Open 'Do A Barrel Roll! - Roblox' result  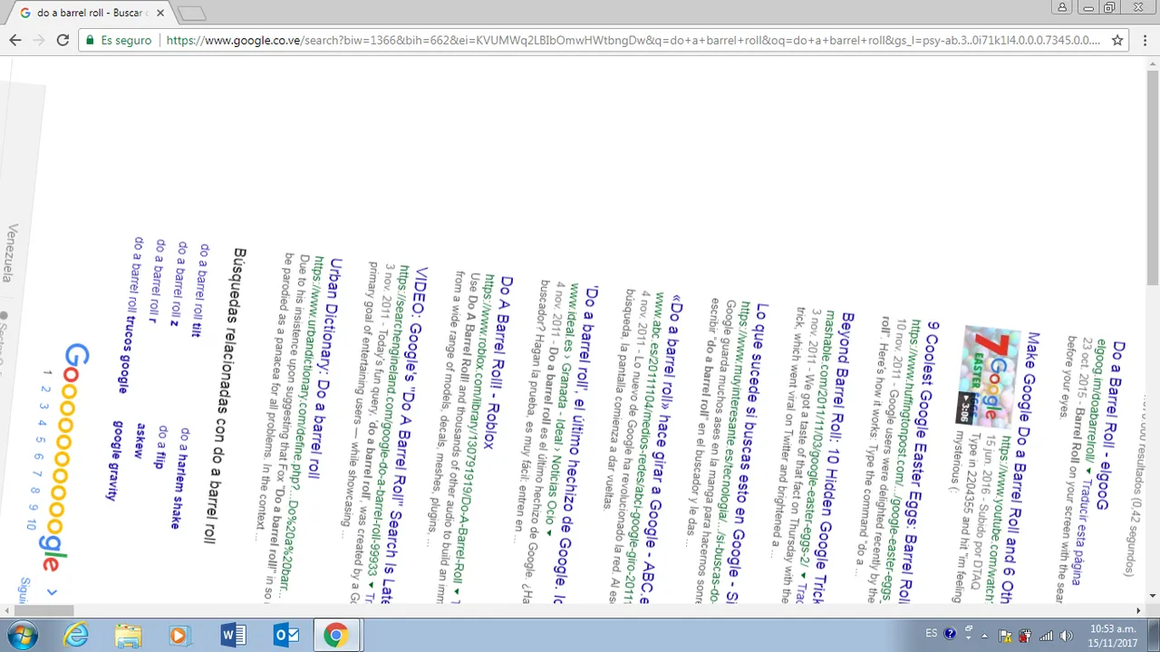click(499, 362)
